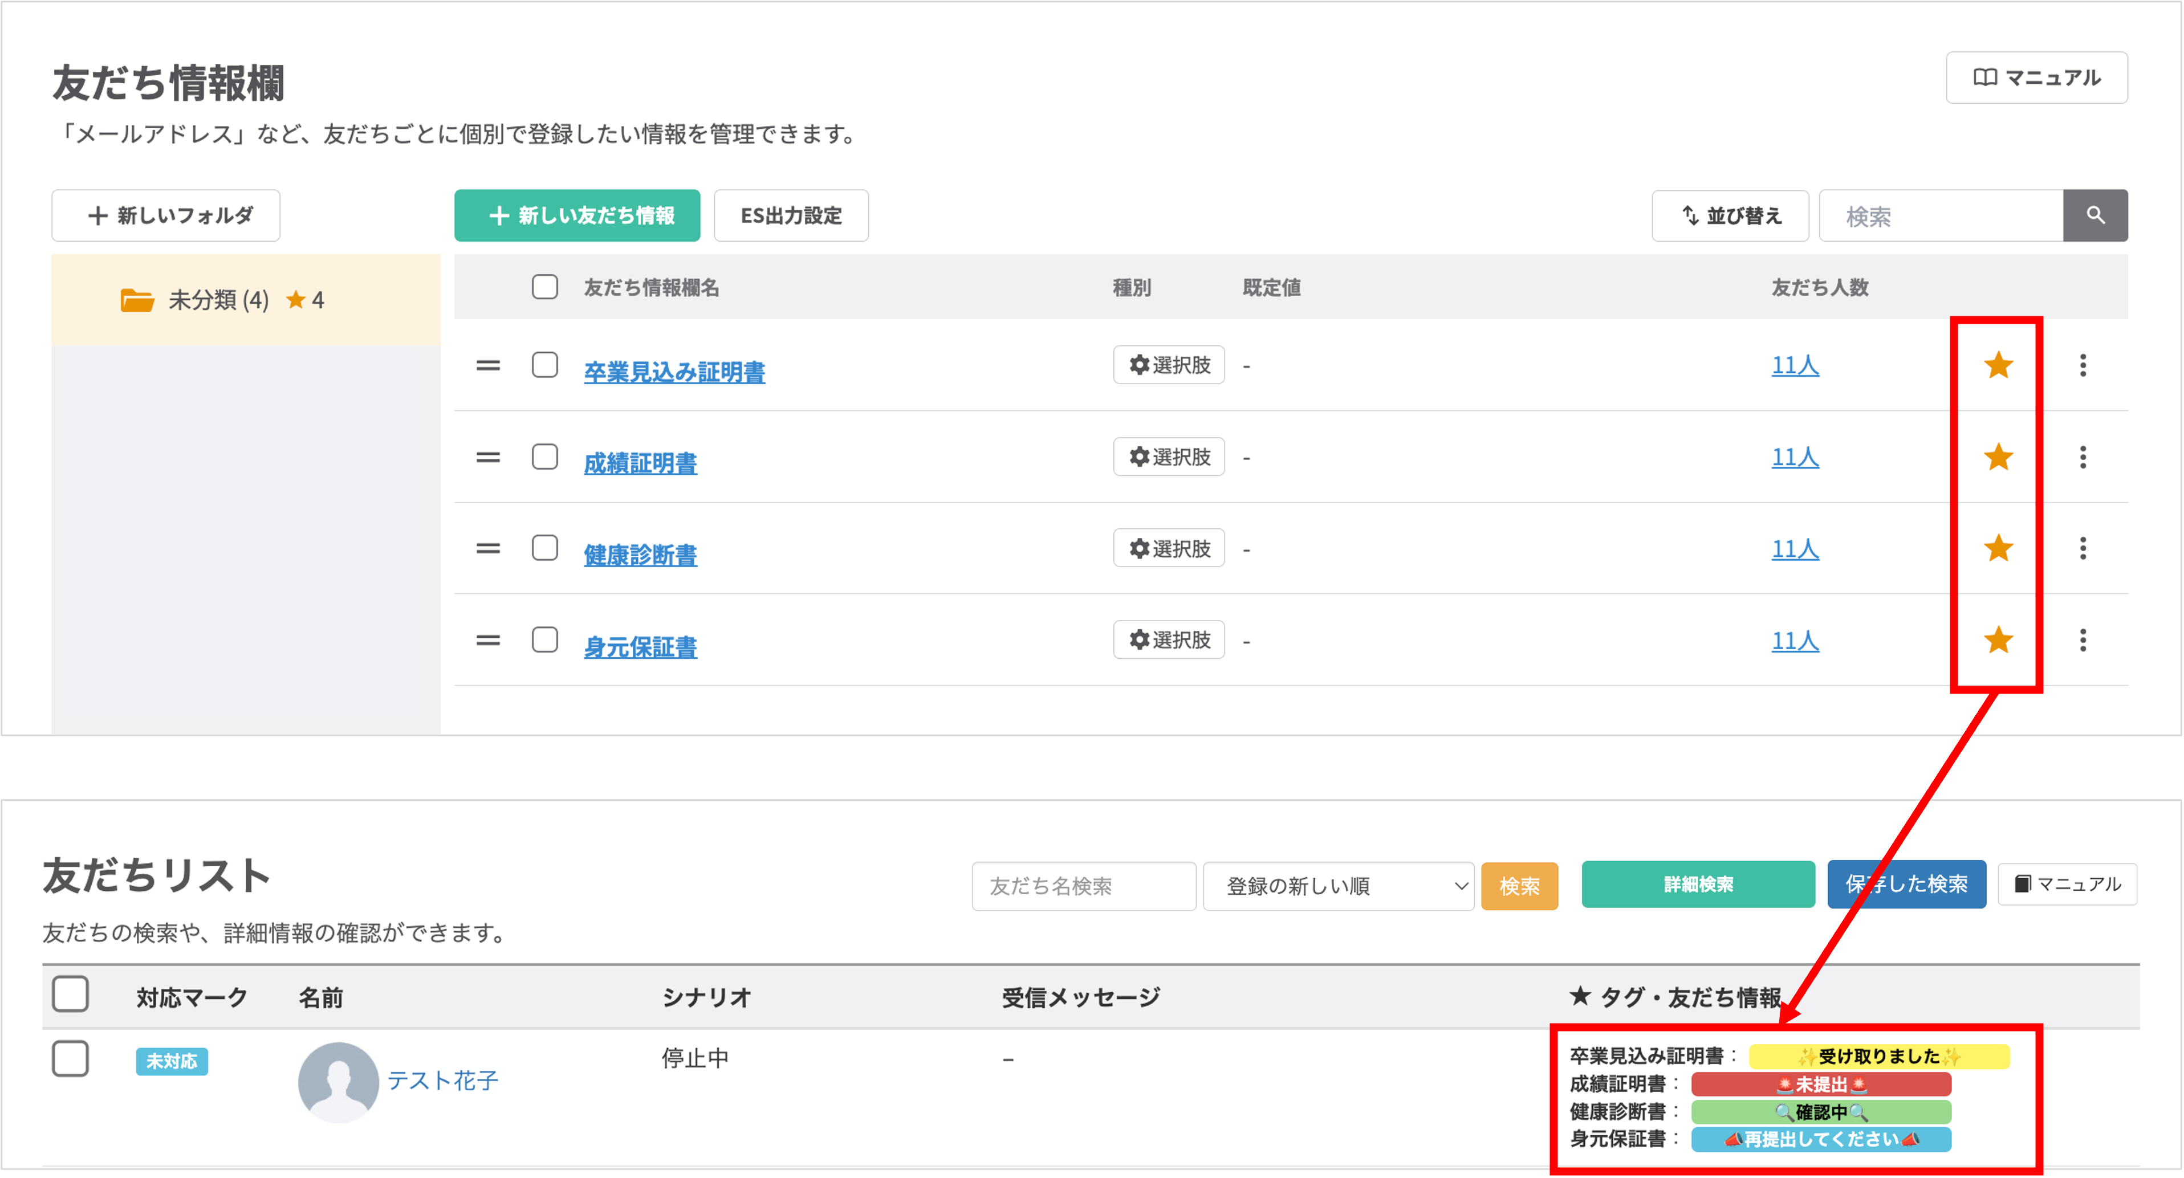Select the checkbox beside テスト花子 row

point(70,1058)
